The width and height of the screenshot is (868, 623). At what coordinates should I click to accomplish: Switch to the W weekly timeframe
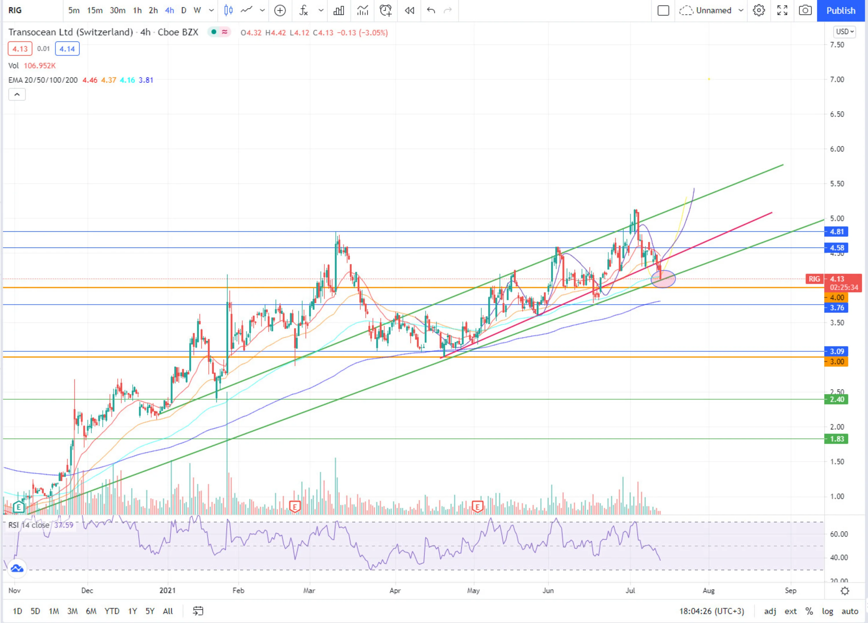point(197,10)
